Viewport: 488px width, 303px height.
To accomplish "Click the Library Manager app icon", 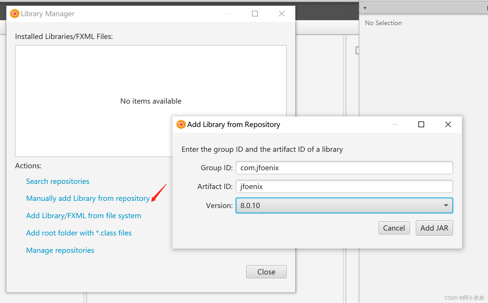I will pos(14,14).
